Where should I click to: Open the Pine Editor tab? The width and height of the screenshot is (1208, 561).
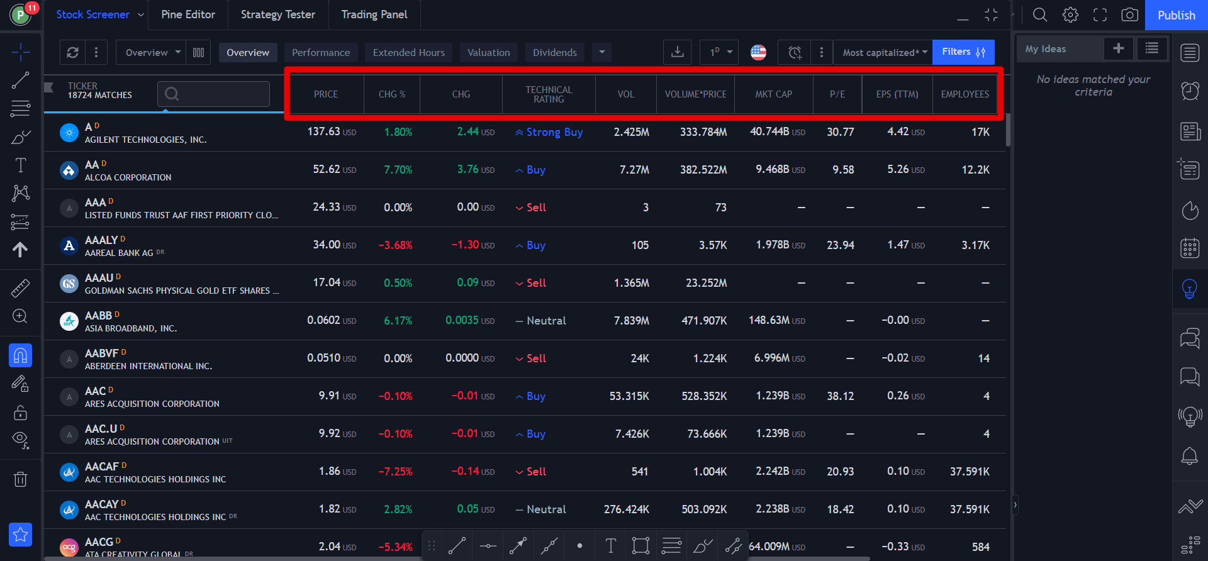(188, 14)
